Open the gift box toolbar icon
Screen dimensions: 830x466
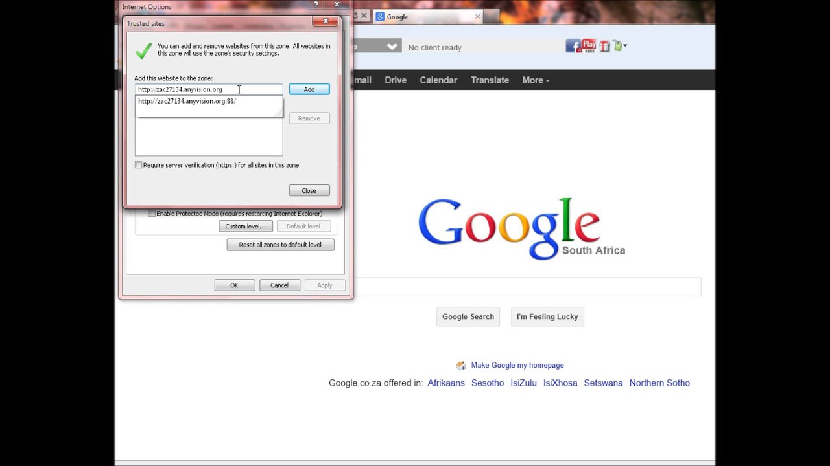click(604, 46)
